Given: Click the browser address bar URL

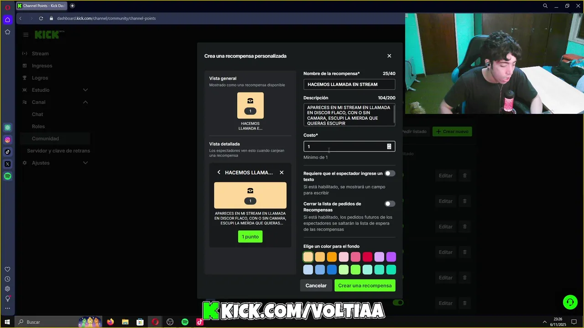Looking at the screenshot, I should coord(106,18).
